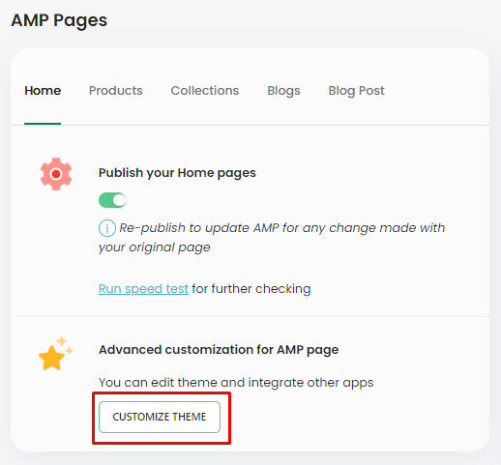Click the Advanced customization for AMP page heading
Viewport: 501px width, 465px height.
click(219, 350)
